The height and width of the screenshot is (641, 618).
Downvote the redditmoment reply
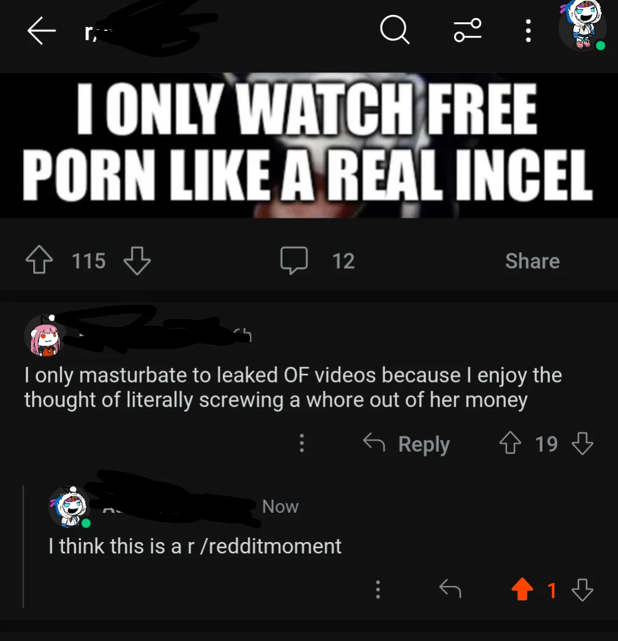click(x=582, y=590)
